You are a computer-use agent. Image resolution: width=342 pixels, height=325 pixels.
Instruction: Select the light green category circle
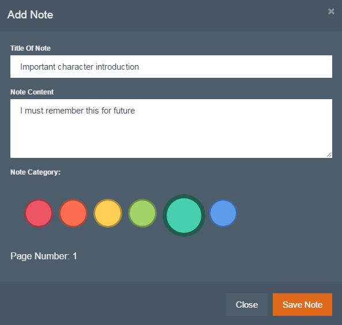(142, 213)
